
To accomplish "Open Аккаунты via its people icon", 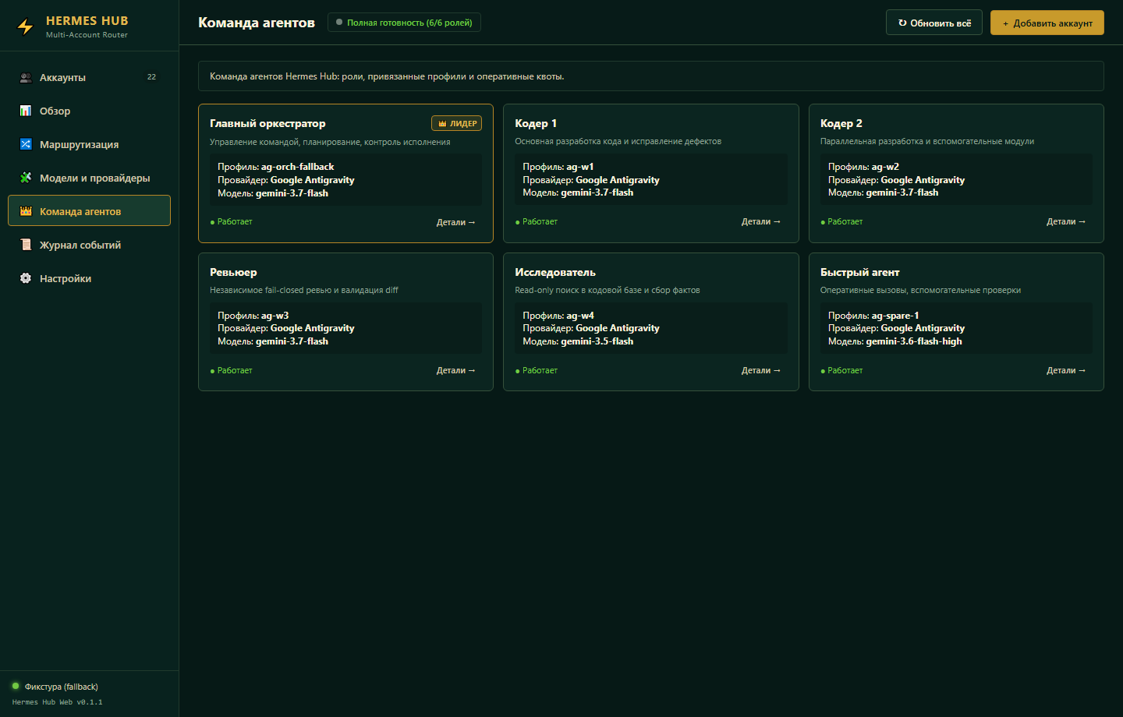I will click(x=26, y=78).
